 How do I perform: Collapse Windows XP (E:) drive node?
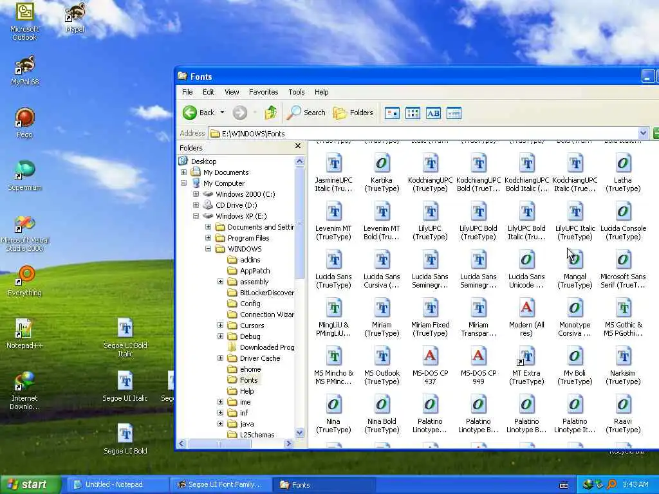tap(196, 216)
